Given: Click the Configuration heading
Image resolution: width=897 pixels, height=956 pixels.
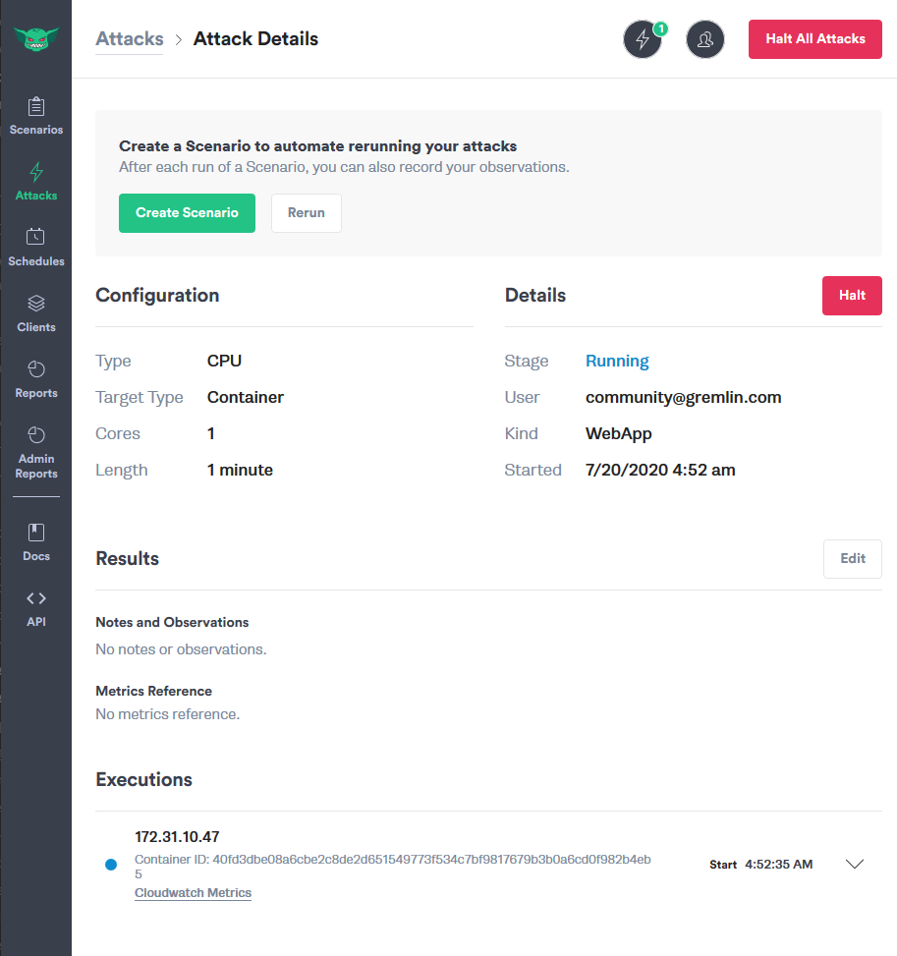Looking at the screenshot, I should 157,295.
